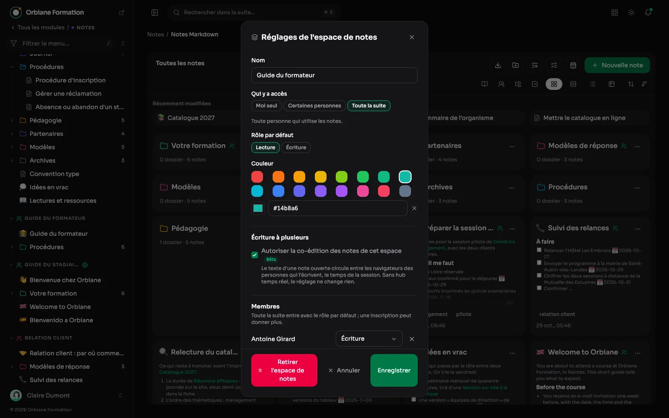Go to Notes breadcrumb

156,34
